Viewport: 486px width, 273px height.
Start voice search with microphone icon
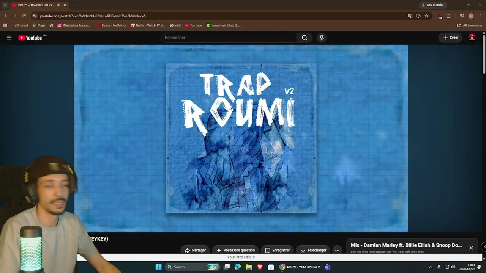tap(322, 38)
